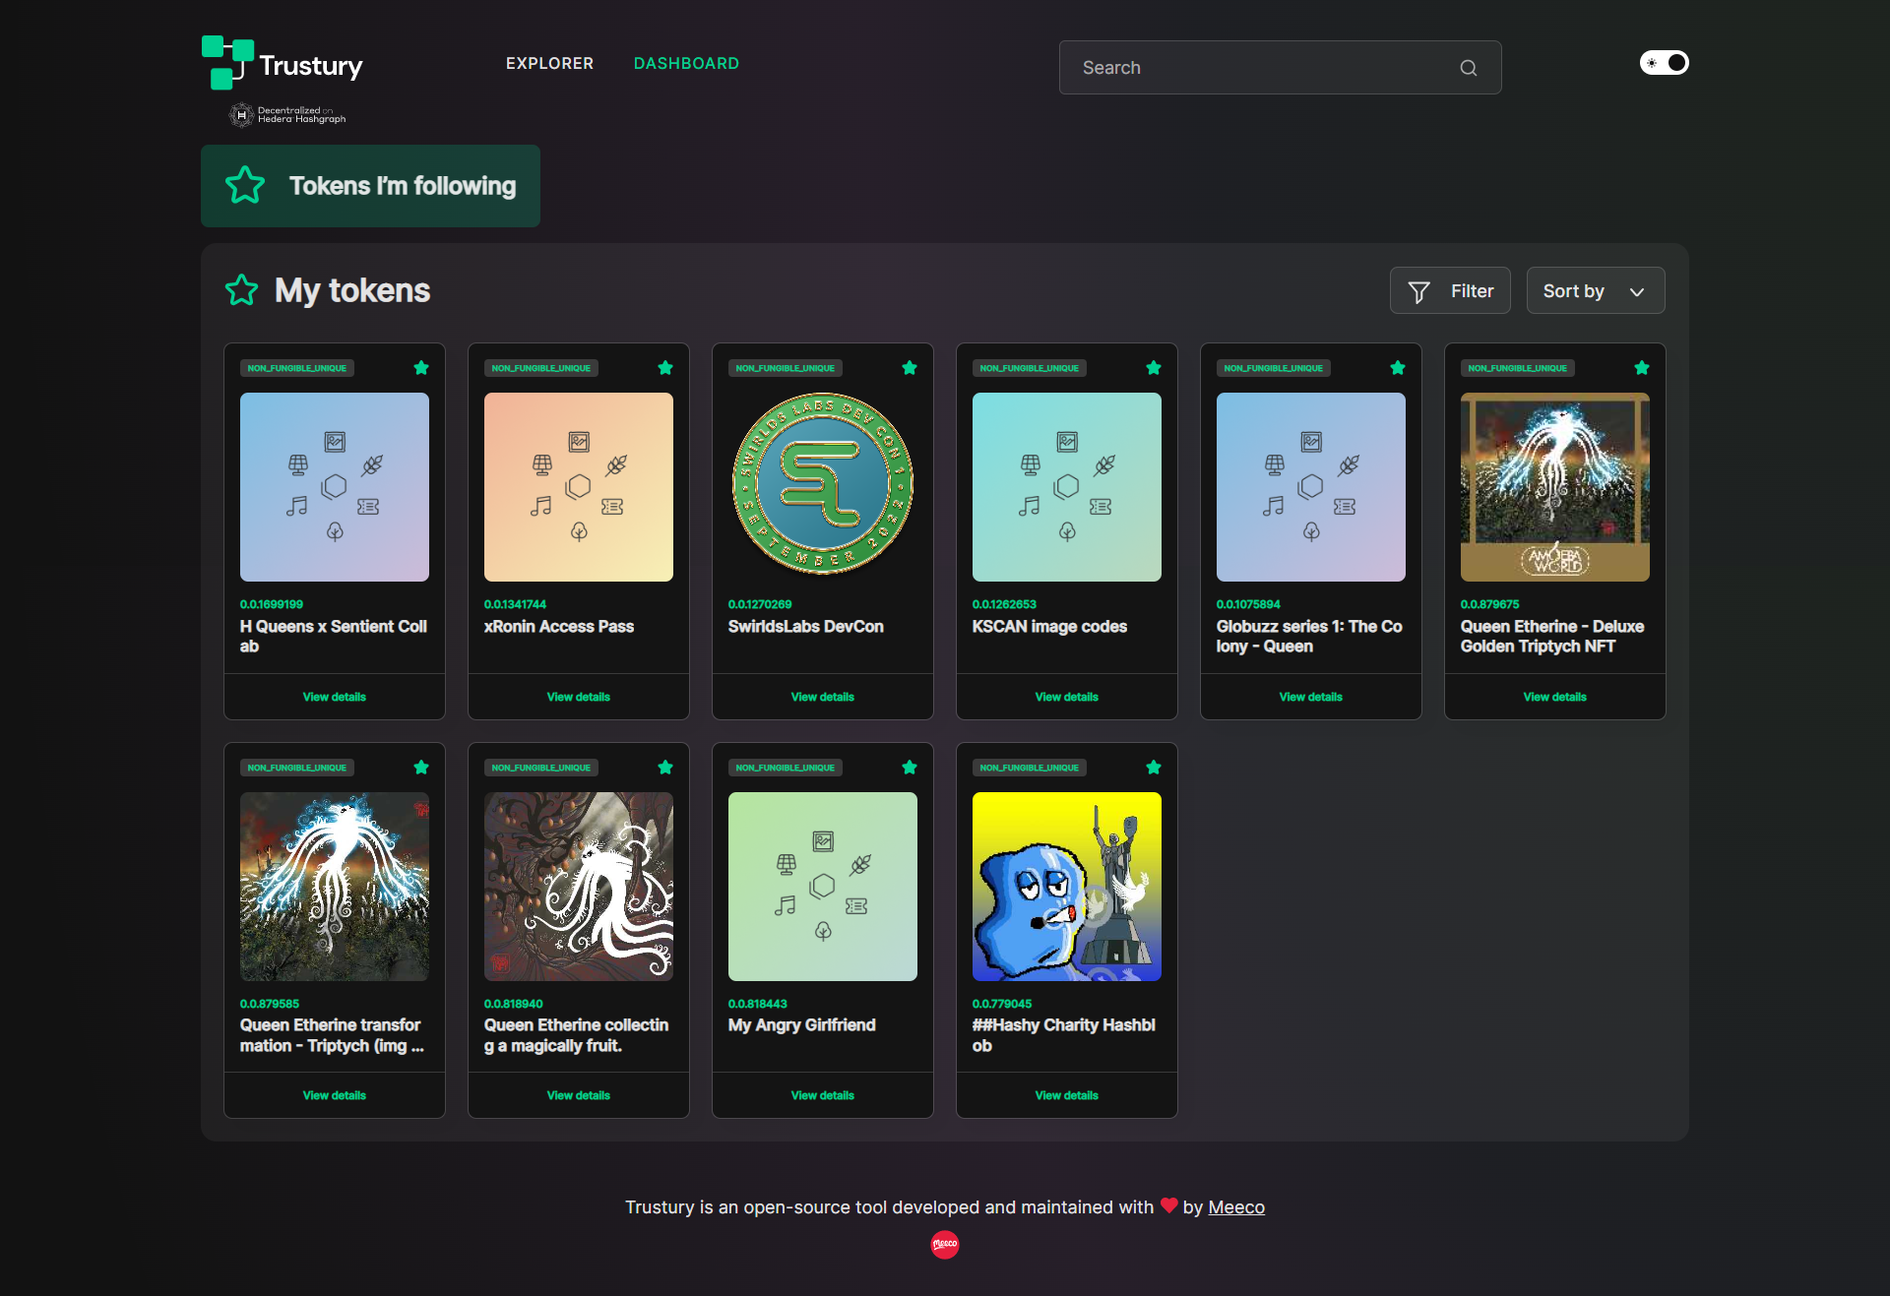The width and height of the screenshot is (1890, 1296).
Task: Click the Search input field
Action: [1280, 68]
